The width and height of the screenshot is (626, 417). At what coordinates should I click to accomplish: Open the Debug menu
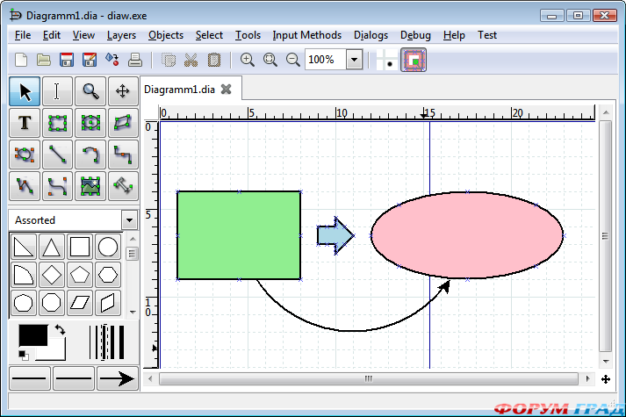click(415, 35)
